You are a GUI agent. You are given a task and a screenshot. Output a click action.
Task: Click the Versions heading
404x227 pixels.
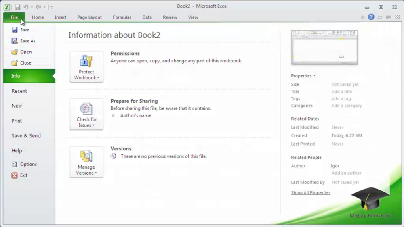tap(121, 149)
